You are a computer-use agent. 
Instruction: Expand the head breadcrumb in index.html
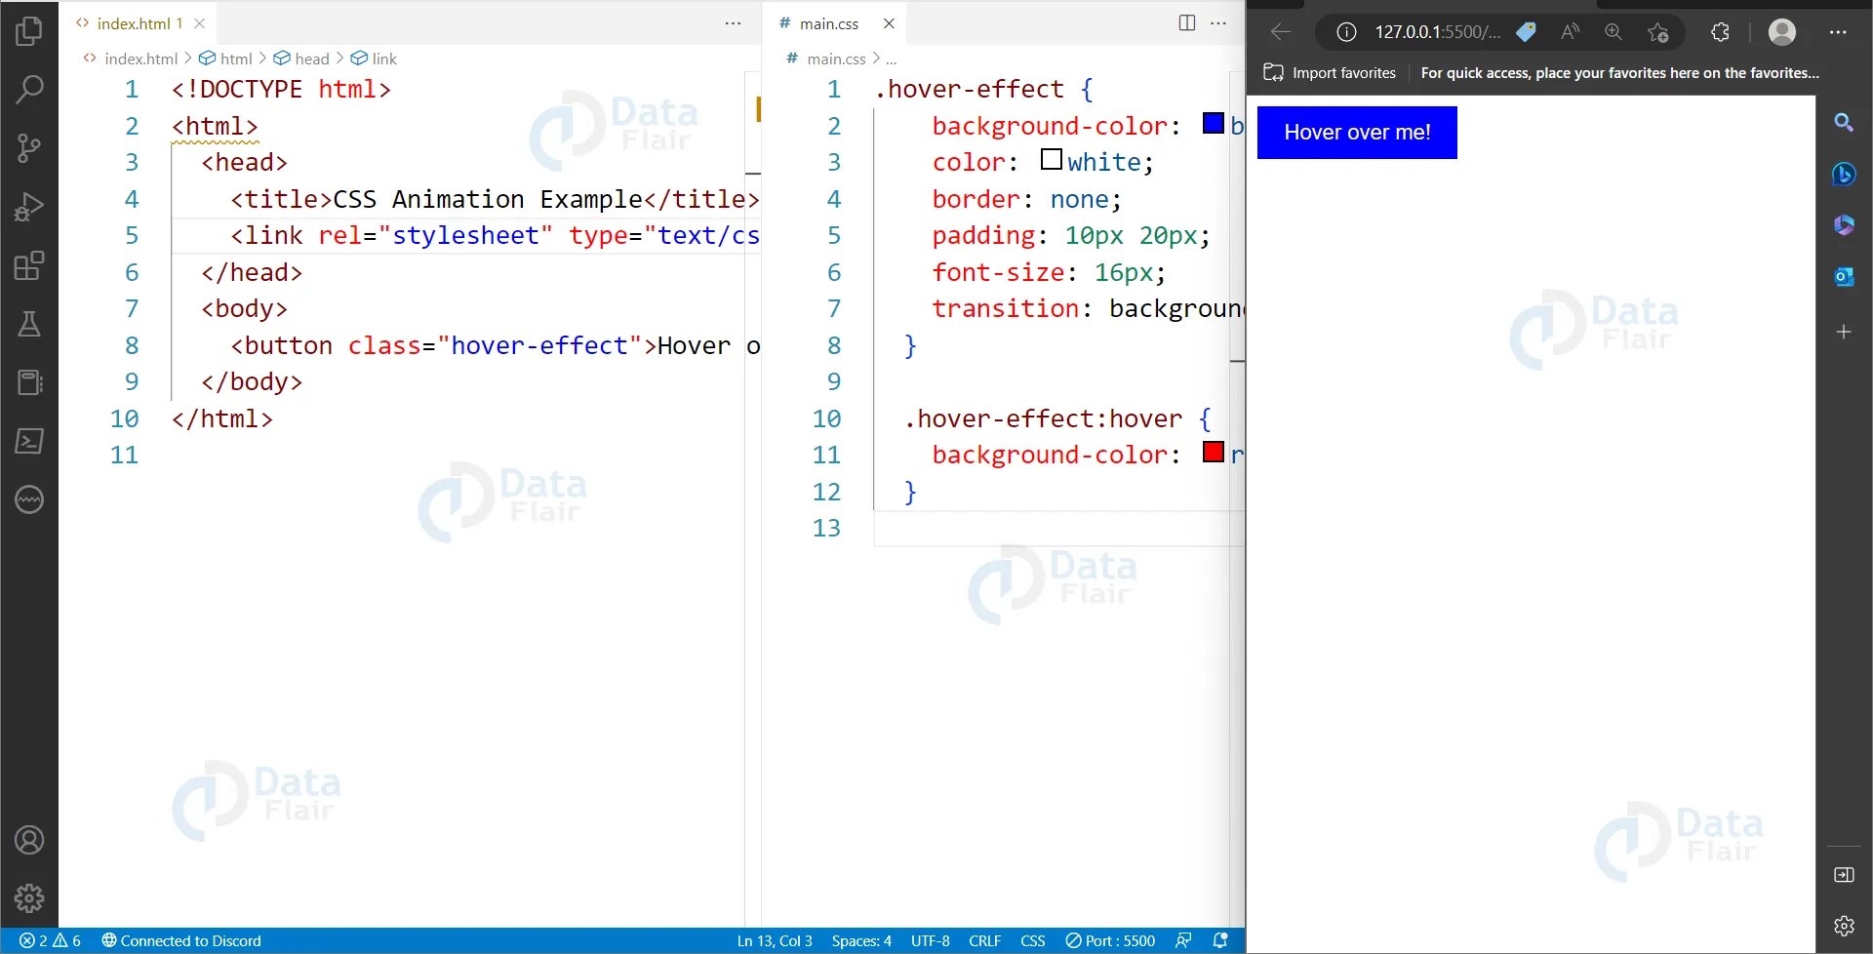coord(312,58)
